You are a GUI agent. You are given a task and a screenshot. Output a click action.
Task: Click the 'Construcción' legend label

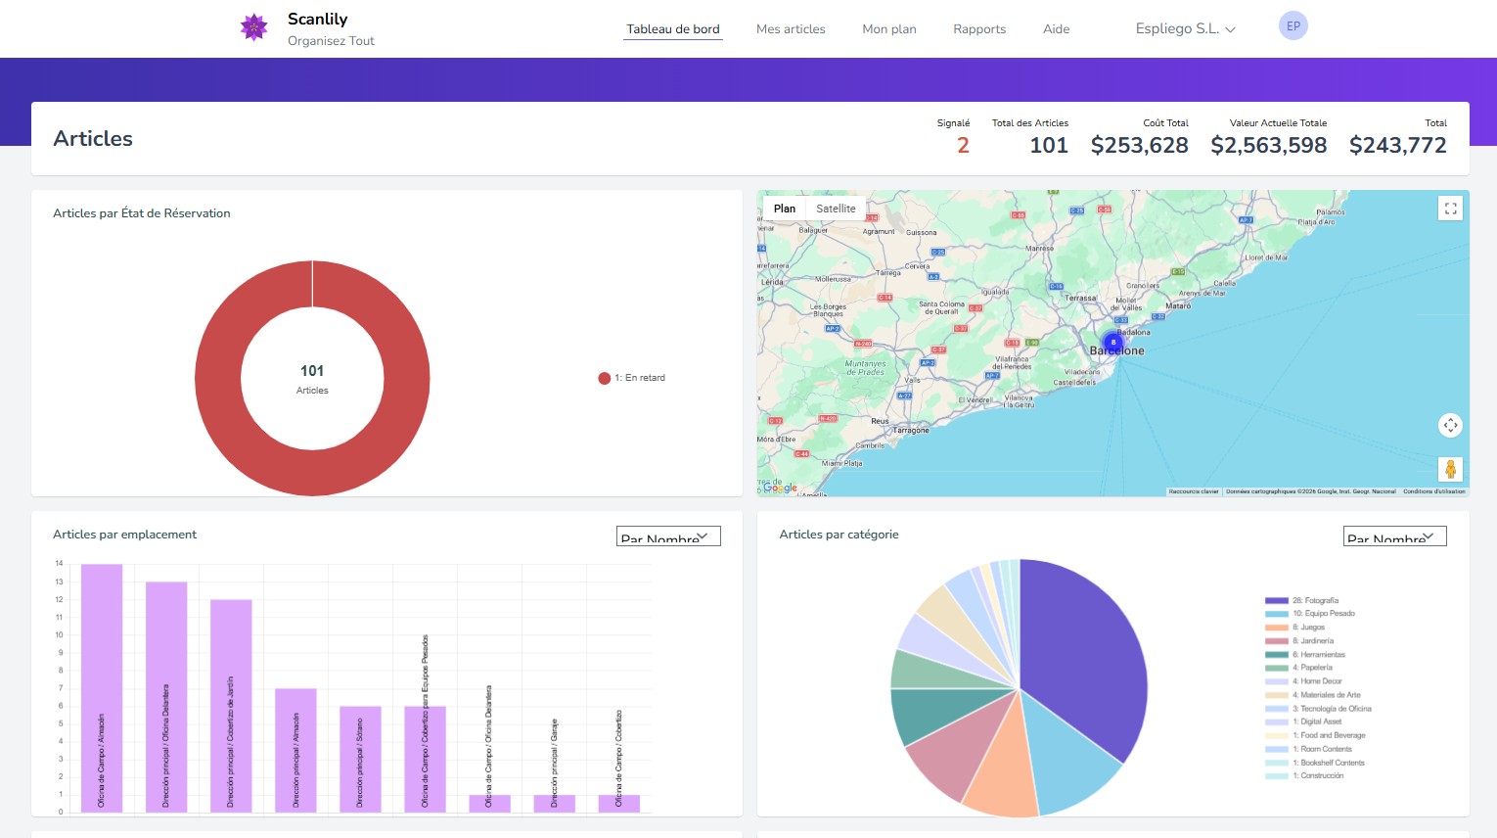pos(1319,776)
